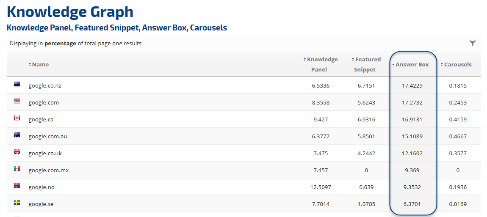Click the Norway flag icon

[17, 186]
